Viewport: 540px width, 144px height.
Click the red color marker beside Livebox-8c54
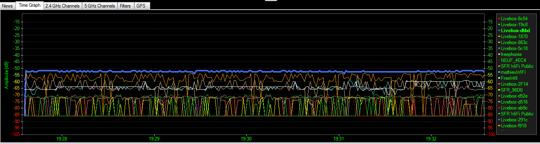[499, 18]
